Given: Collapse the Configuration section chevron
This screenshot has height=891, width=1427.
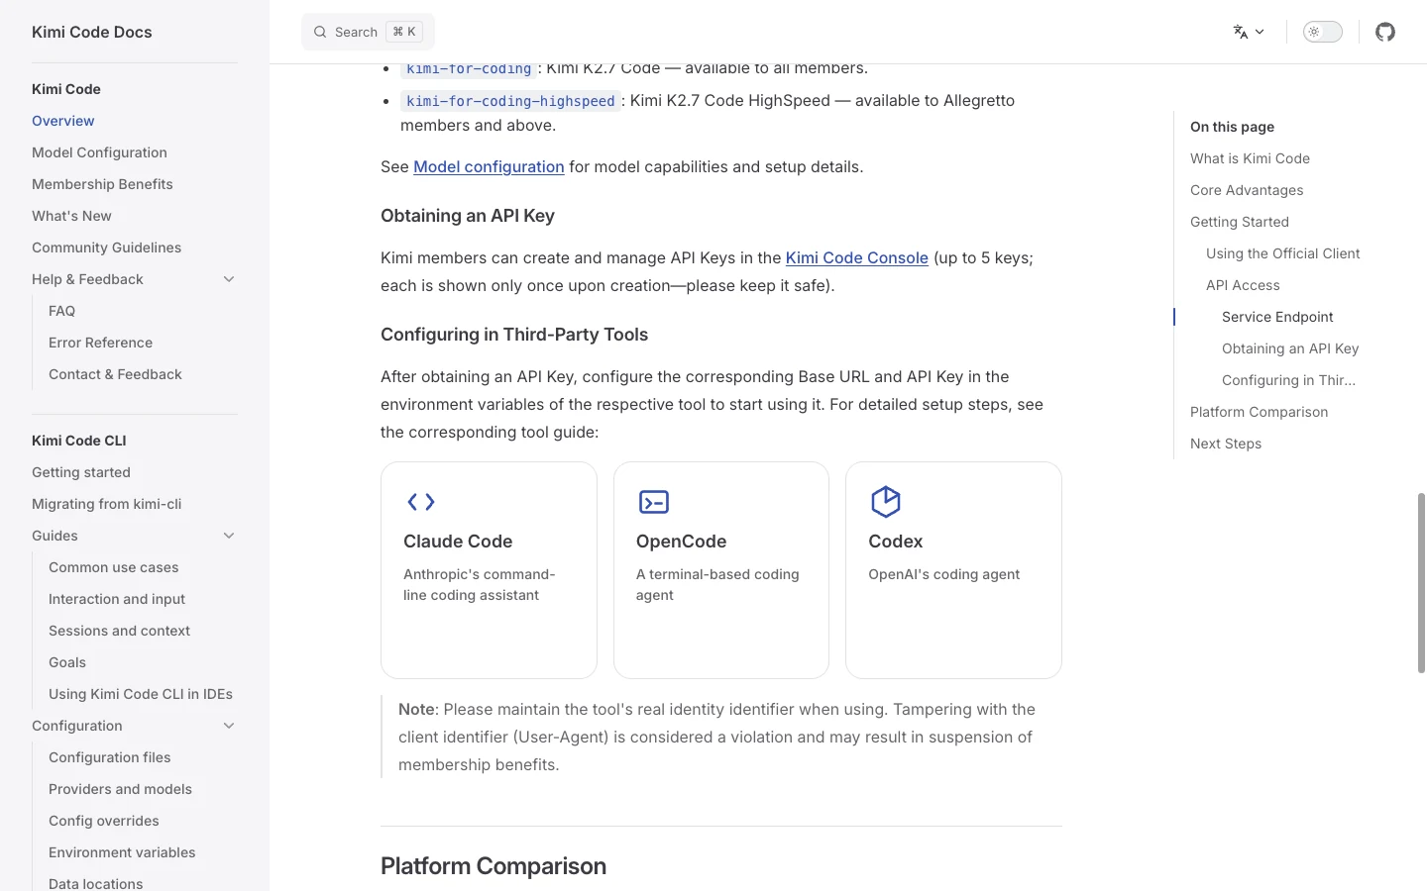Looking at the screenshot, I should (229, 726).
